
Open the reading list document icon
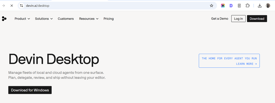click(239, 6)
